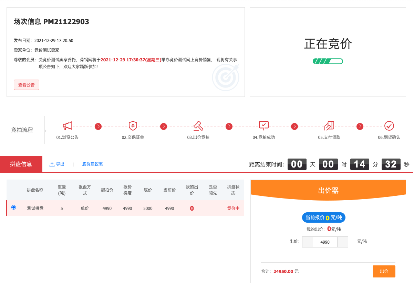Click the target watermark icon in session info
The width and height of the screenshot is (414, 294).
[226, 78]
